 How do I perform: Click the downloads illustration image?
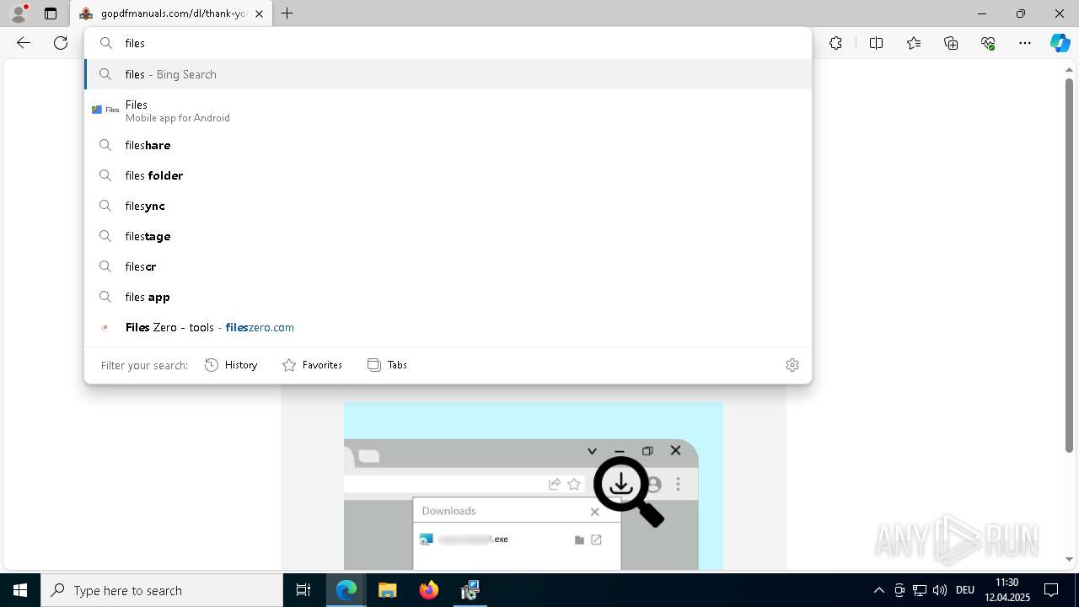[x=534, y=486]
